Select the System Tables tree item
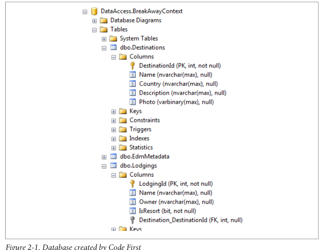The image size is (322, 250). pos(139,39)
